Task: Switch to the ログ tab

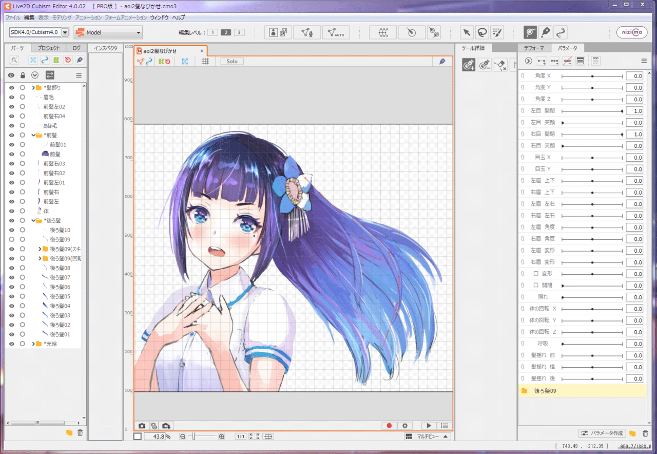Action: coord(76,48)
